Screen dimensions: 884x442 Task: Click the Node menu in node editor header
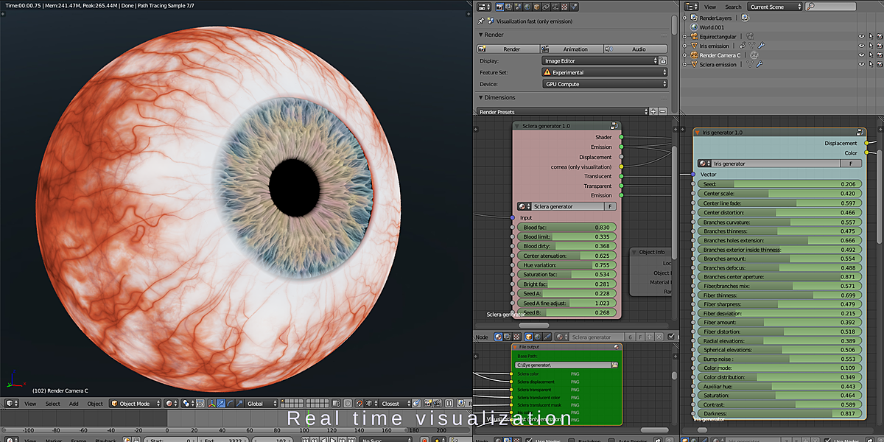[x=481, y=337]
